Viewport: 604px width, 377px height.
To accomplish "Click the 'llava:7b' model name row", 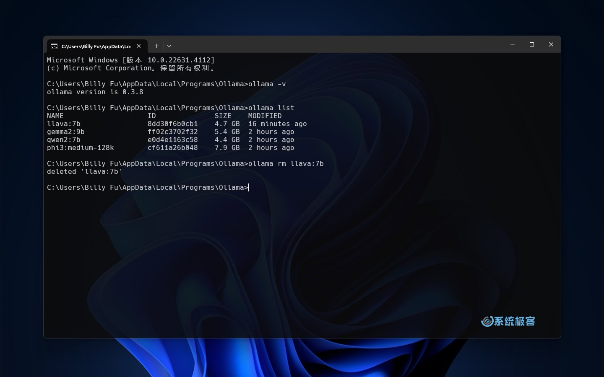I will (x=64, y=124).
